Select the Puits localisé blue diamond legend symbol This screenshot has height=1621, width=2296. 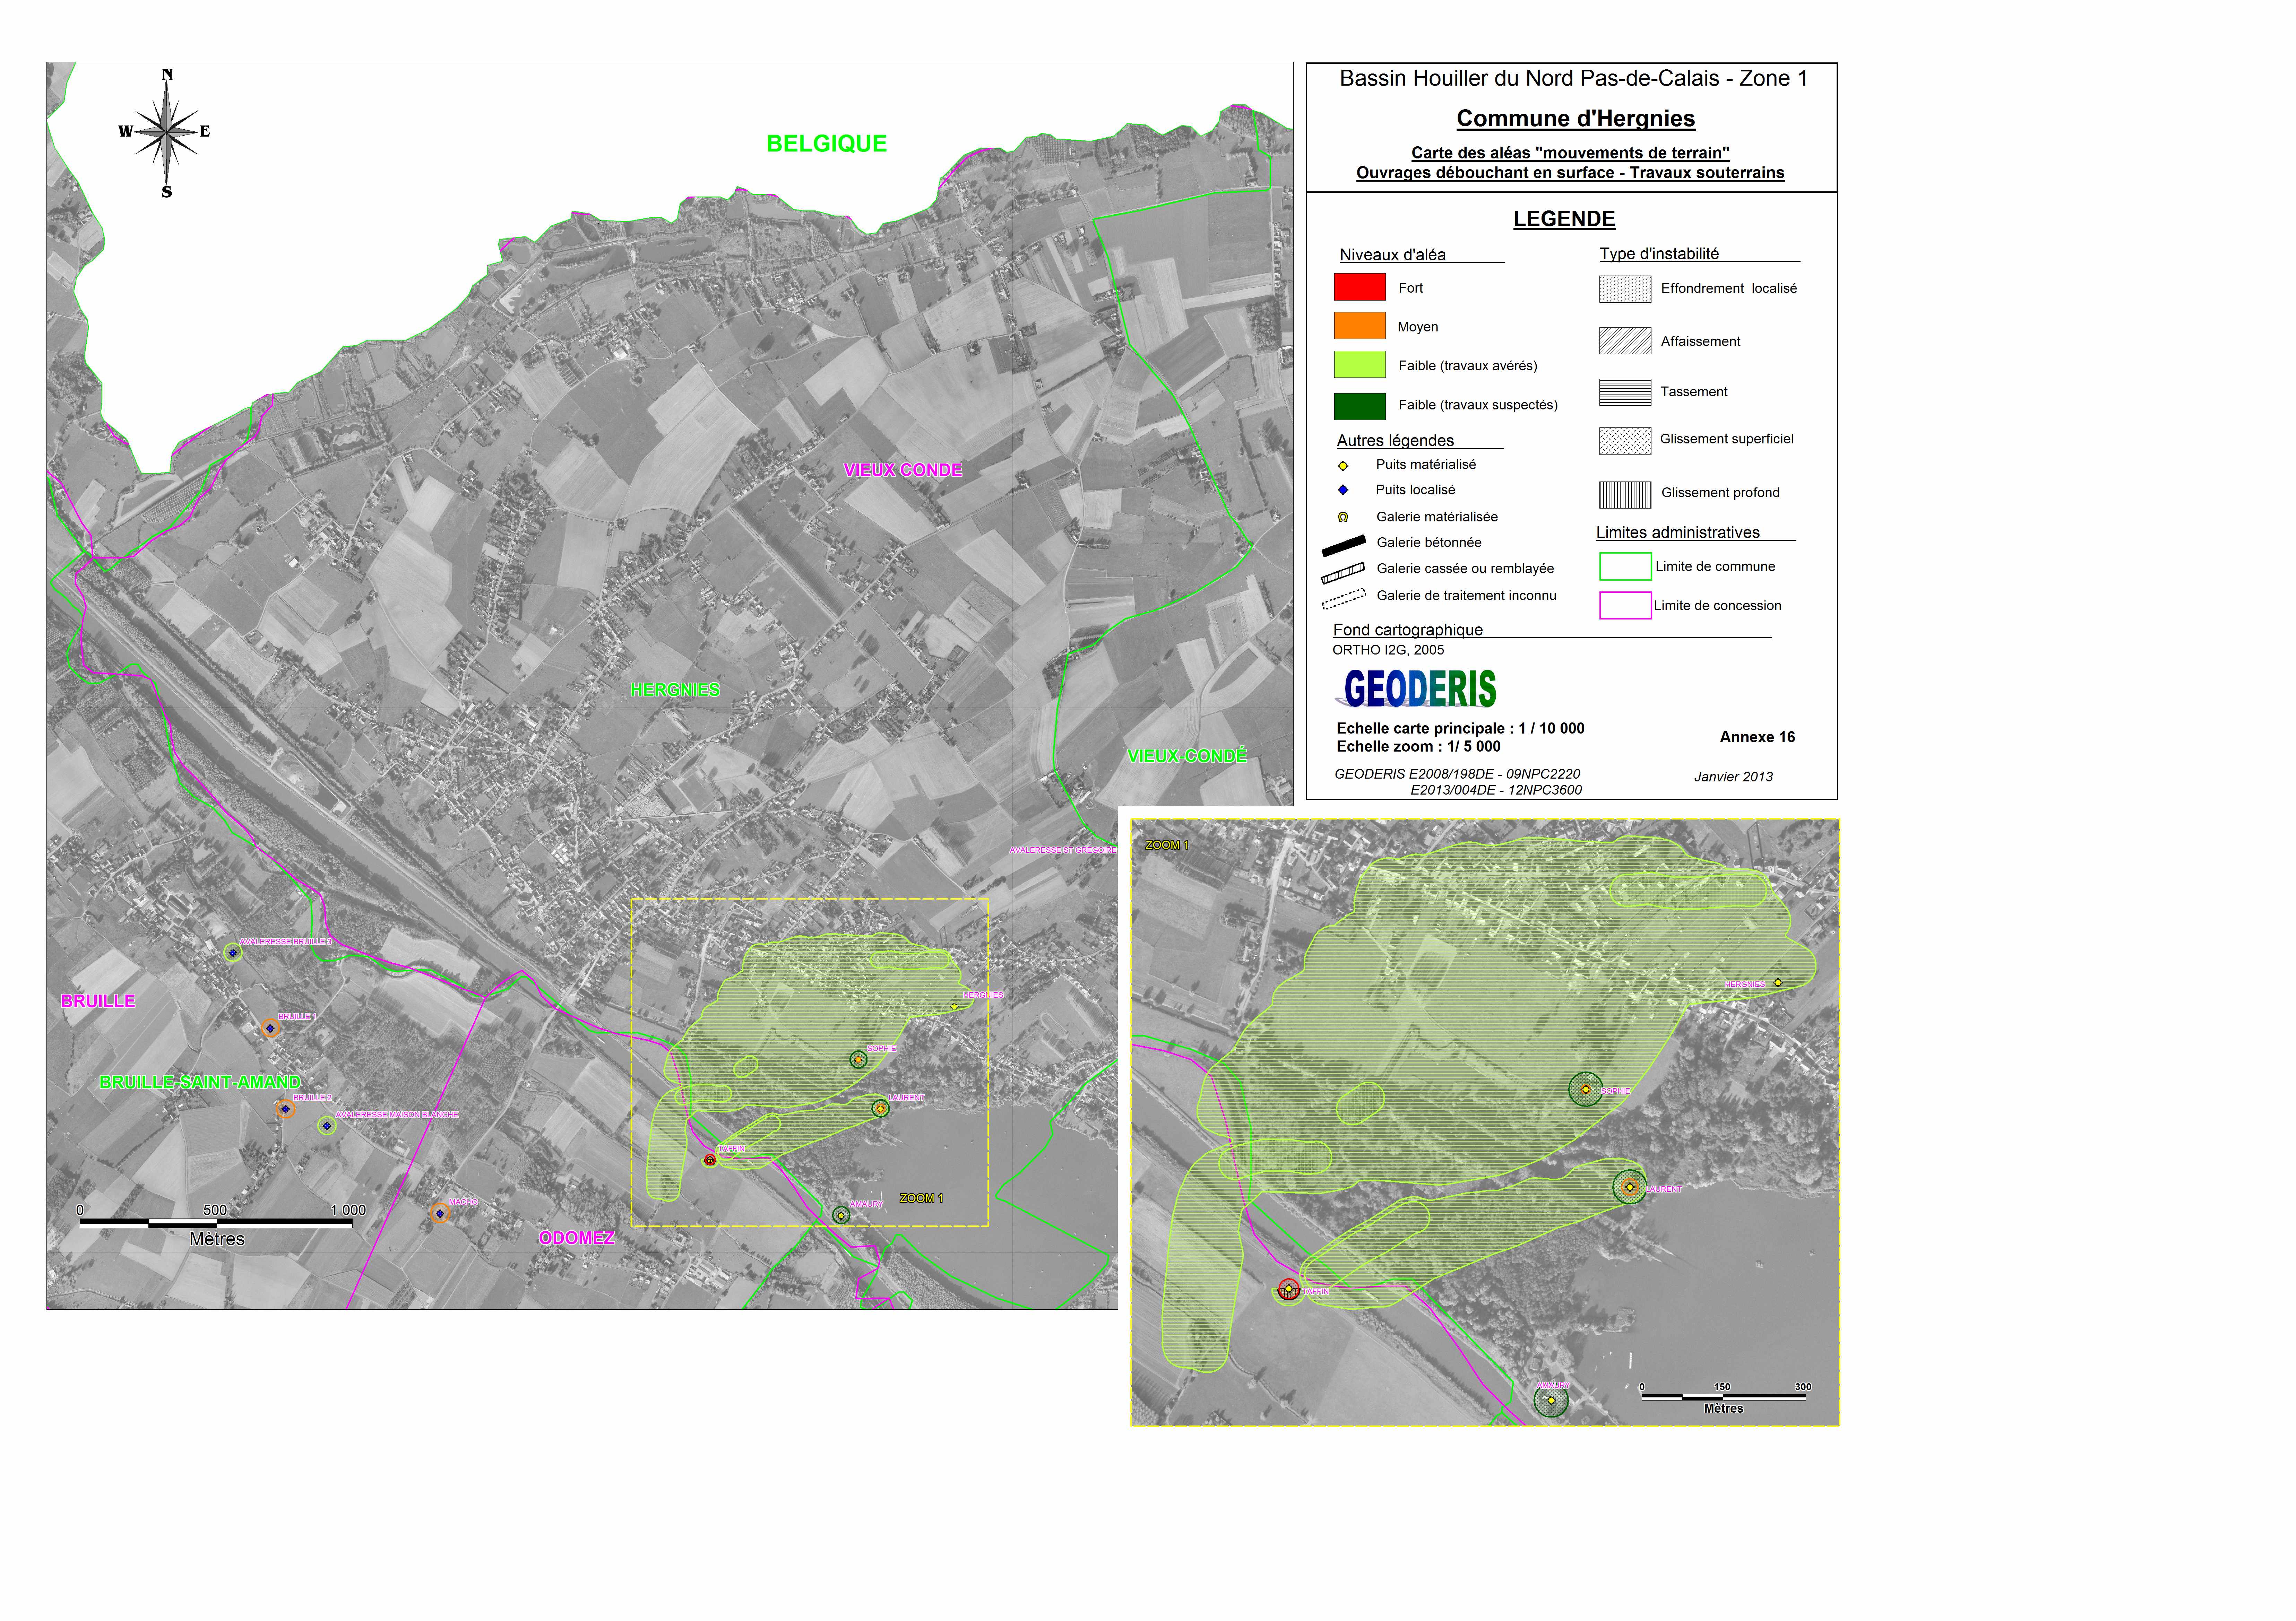click(1343, 490)
